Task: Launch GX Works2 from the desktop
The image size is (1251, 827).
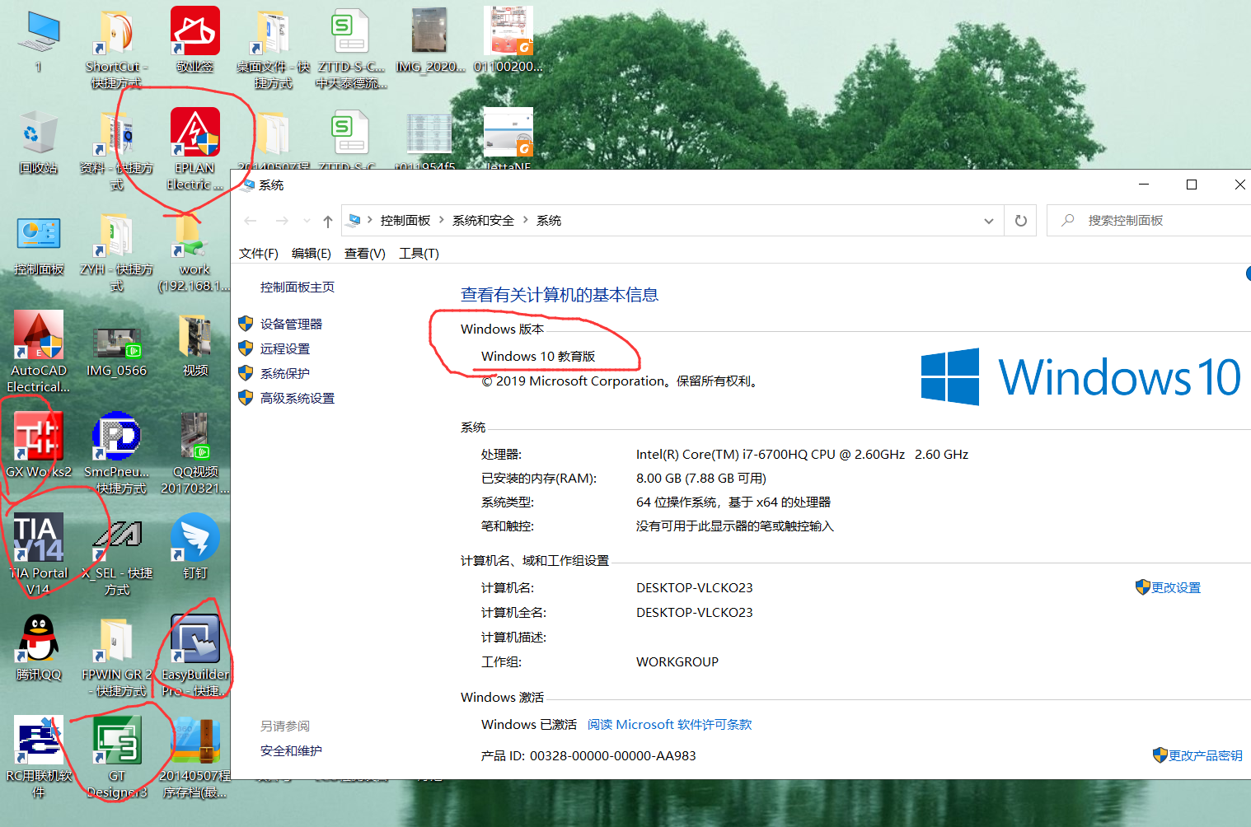Action: (38, 437)
